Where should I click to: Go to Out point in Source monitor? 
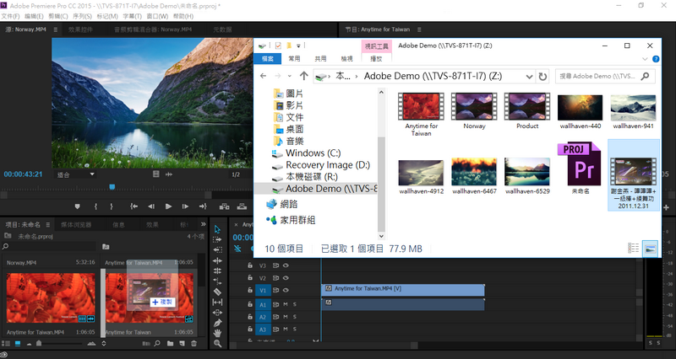203,206
